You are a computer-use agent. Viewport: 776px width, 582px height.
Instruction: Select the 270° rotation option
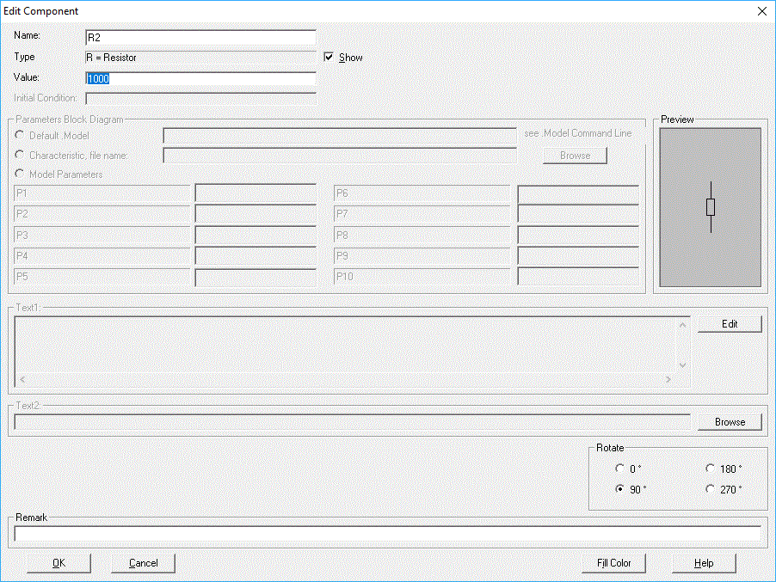(x=710, y=489)
